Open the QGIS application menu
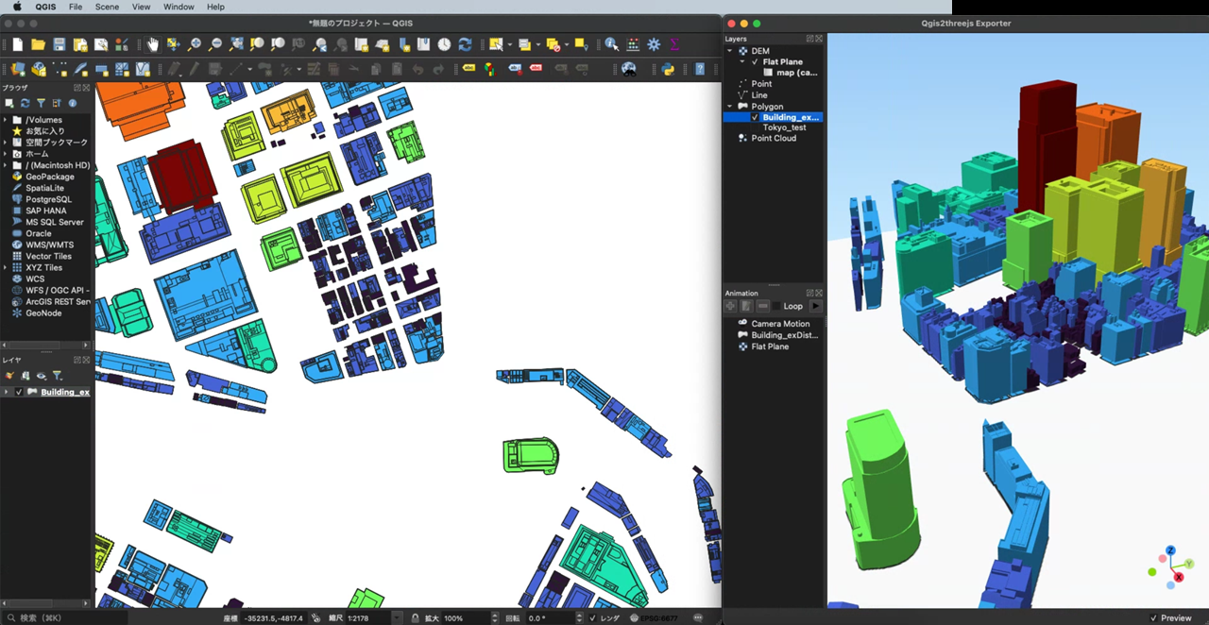This screenshot has height=625, width=1209. click(x=45, y=7)
